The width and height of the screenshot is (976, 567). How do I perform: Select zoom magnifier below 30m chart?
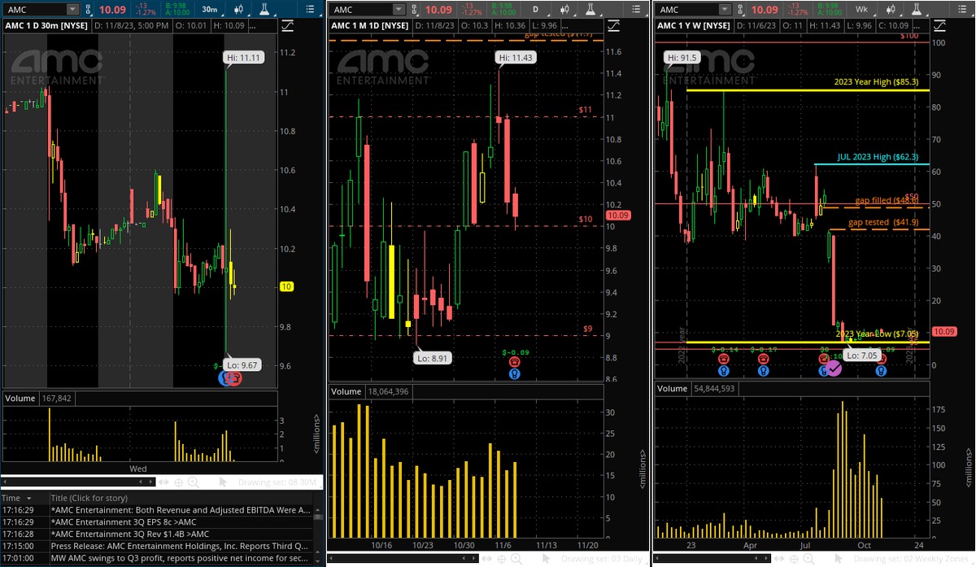pyautogui.click(x=194, y=482)
